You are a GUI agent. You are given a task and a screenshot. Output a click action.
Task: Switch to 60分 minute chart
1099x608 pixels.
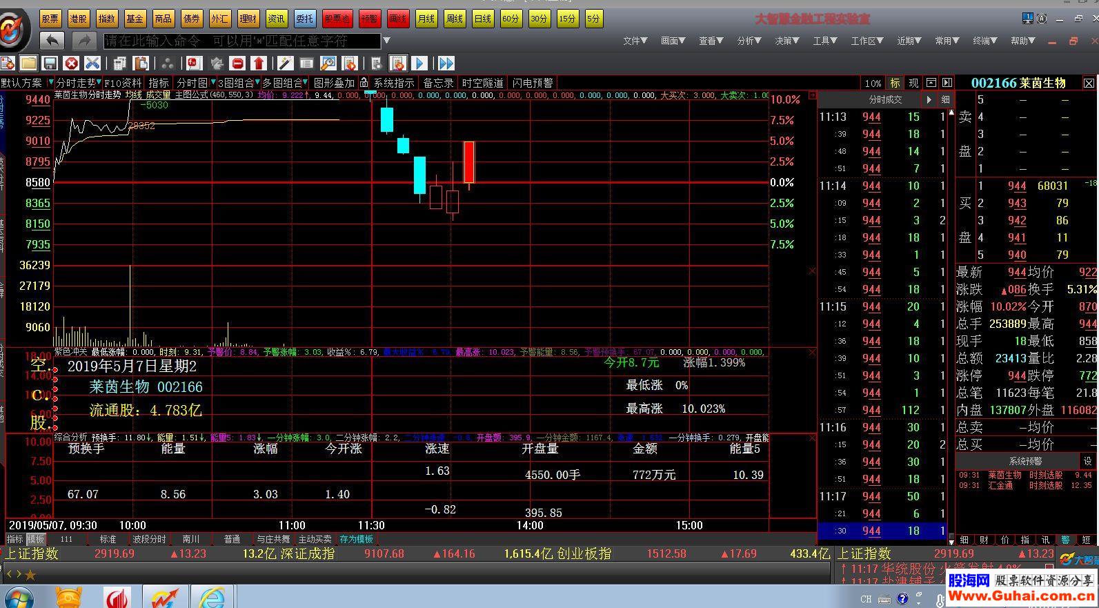click(x=511, y=19)
